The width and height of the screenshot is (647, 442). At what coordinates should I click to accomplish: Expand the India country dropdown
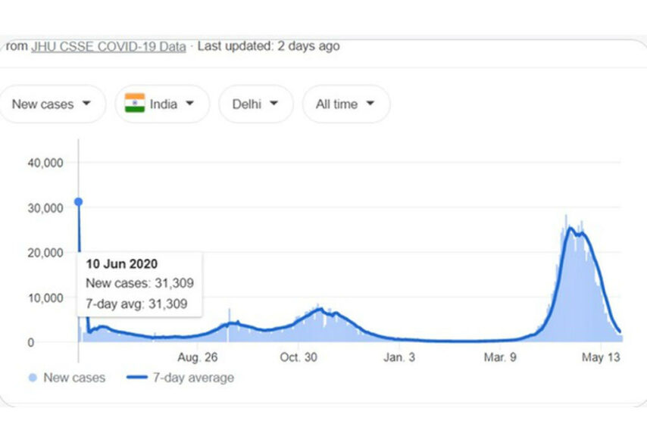click(x=162, y=104)
